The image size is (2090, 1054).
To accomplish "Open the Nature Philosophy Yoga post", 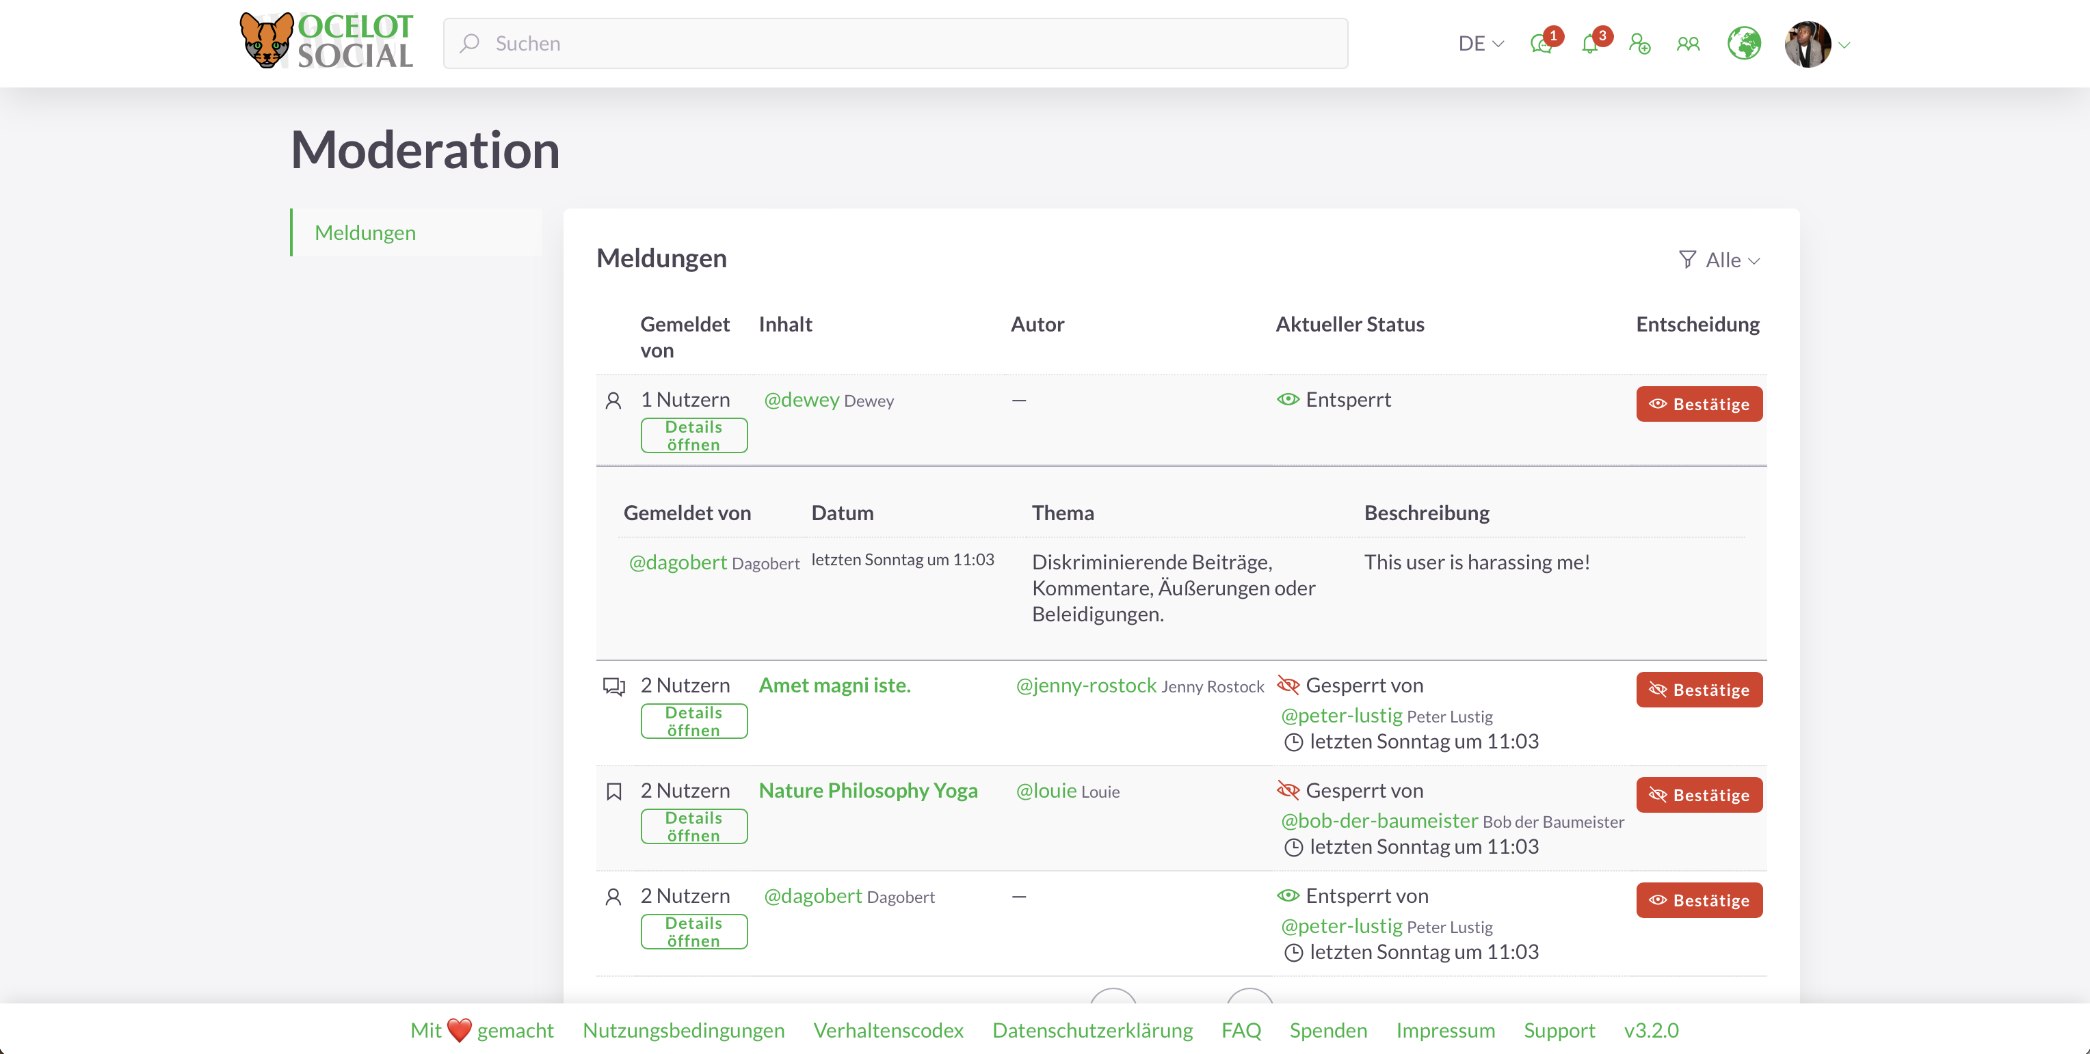I will (x=868, y=790).
